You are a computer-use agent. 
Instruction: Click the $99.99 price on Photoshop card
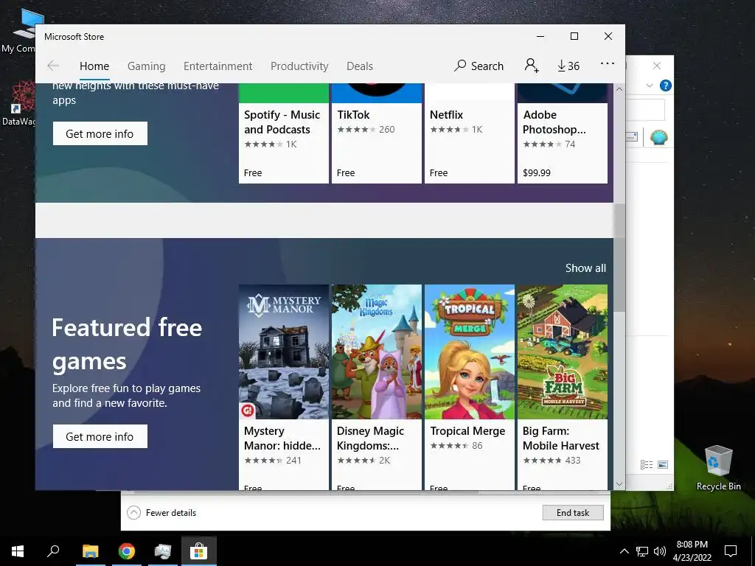(x=537, y=172)
